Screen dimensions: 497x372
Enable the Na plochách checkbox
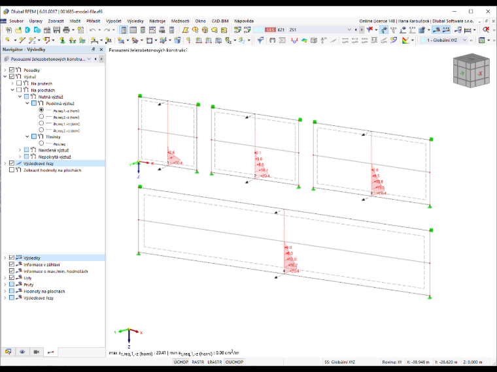point(19,90)
